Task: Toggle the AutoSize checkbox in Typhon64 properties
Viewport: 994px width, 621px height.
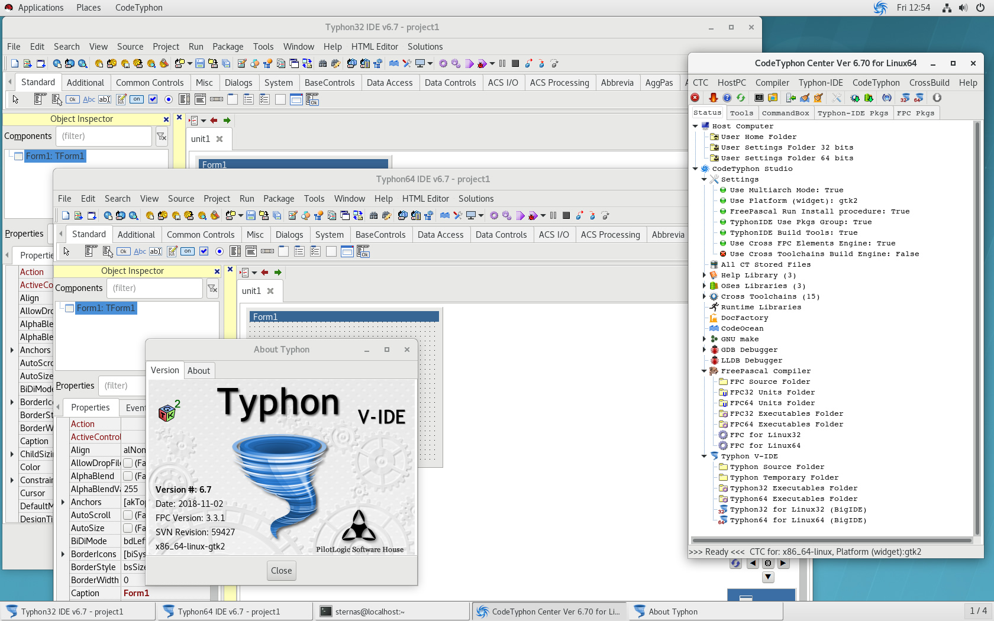Action: tap(128, 528)
